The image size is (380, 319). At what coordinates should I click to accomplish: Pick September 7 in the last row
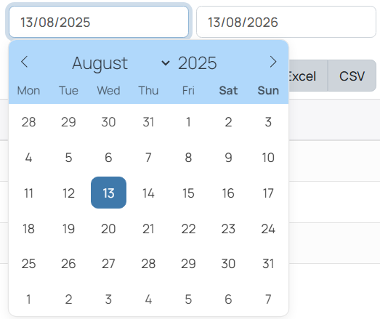pyautogui.click(x=268, y=299)
